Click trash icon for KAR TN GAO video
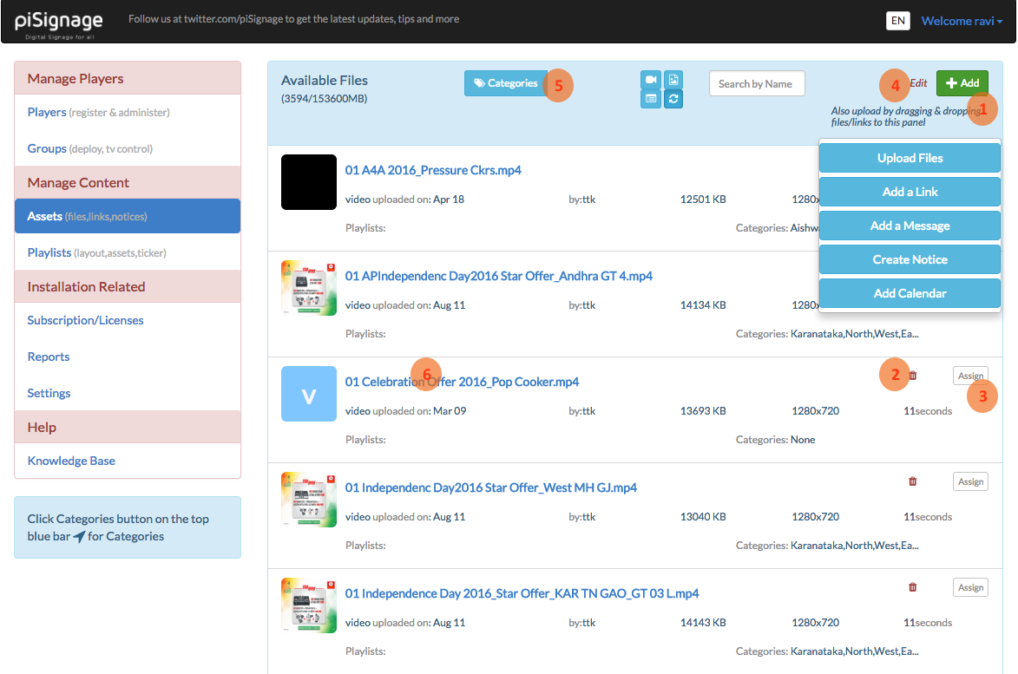 [912, 587]
